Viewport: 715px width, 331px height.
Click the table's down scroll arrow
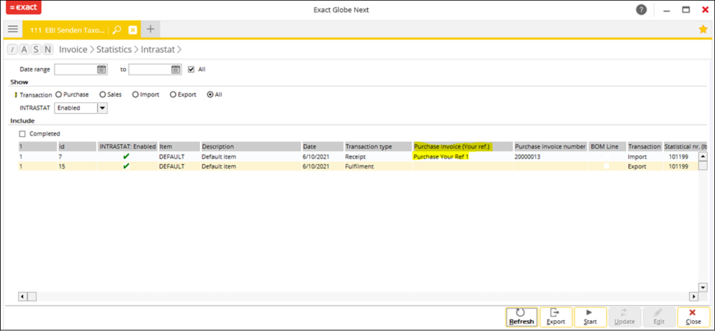(702, 287)
